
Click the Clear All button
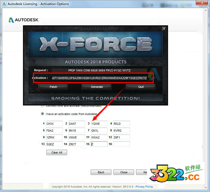[x=57, y=153]
